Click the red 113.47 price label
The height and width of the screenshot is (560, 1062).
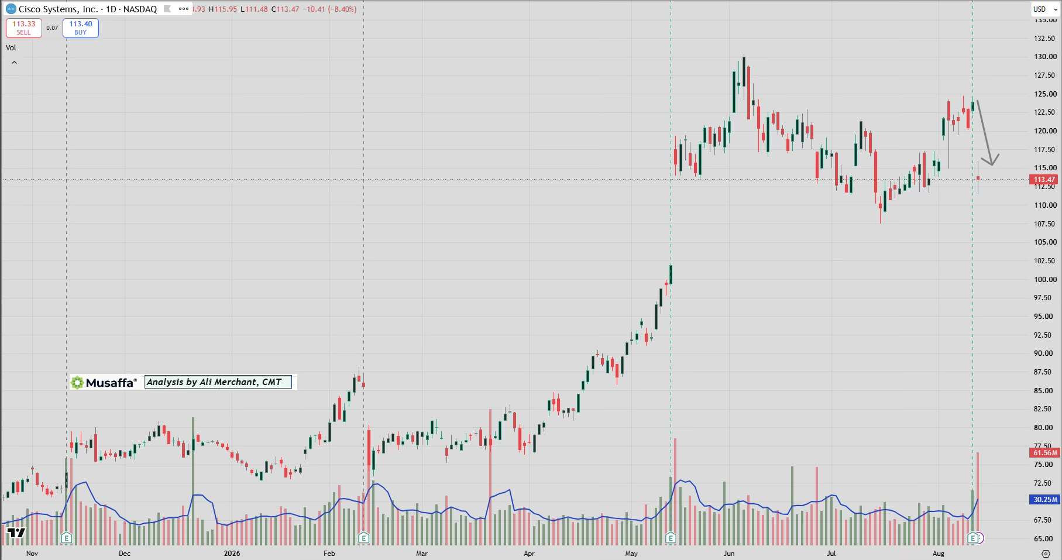tap(1044, 180)
